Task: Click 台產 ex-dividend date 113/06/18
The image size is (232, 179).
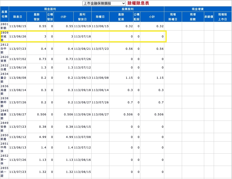Action: 18,68
